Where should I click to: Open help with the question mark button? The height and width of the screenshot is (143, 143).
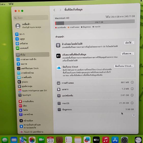point(134,116)
